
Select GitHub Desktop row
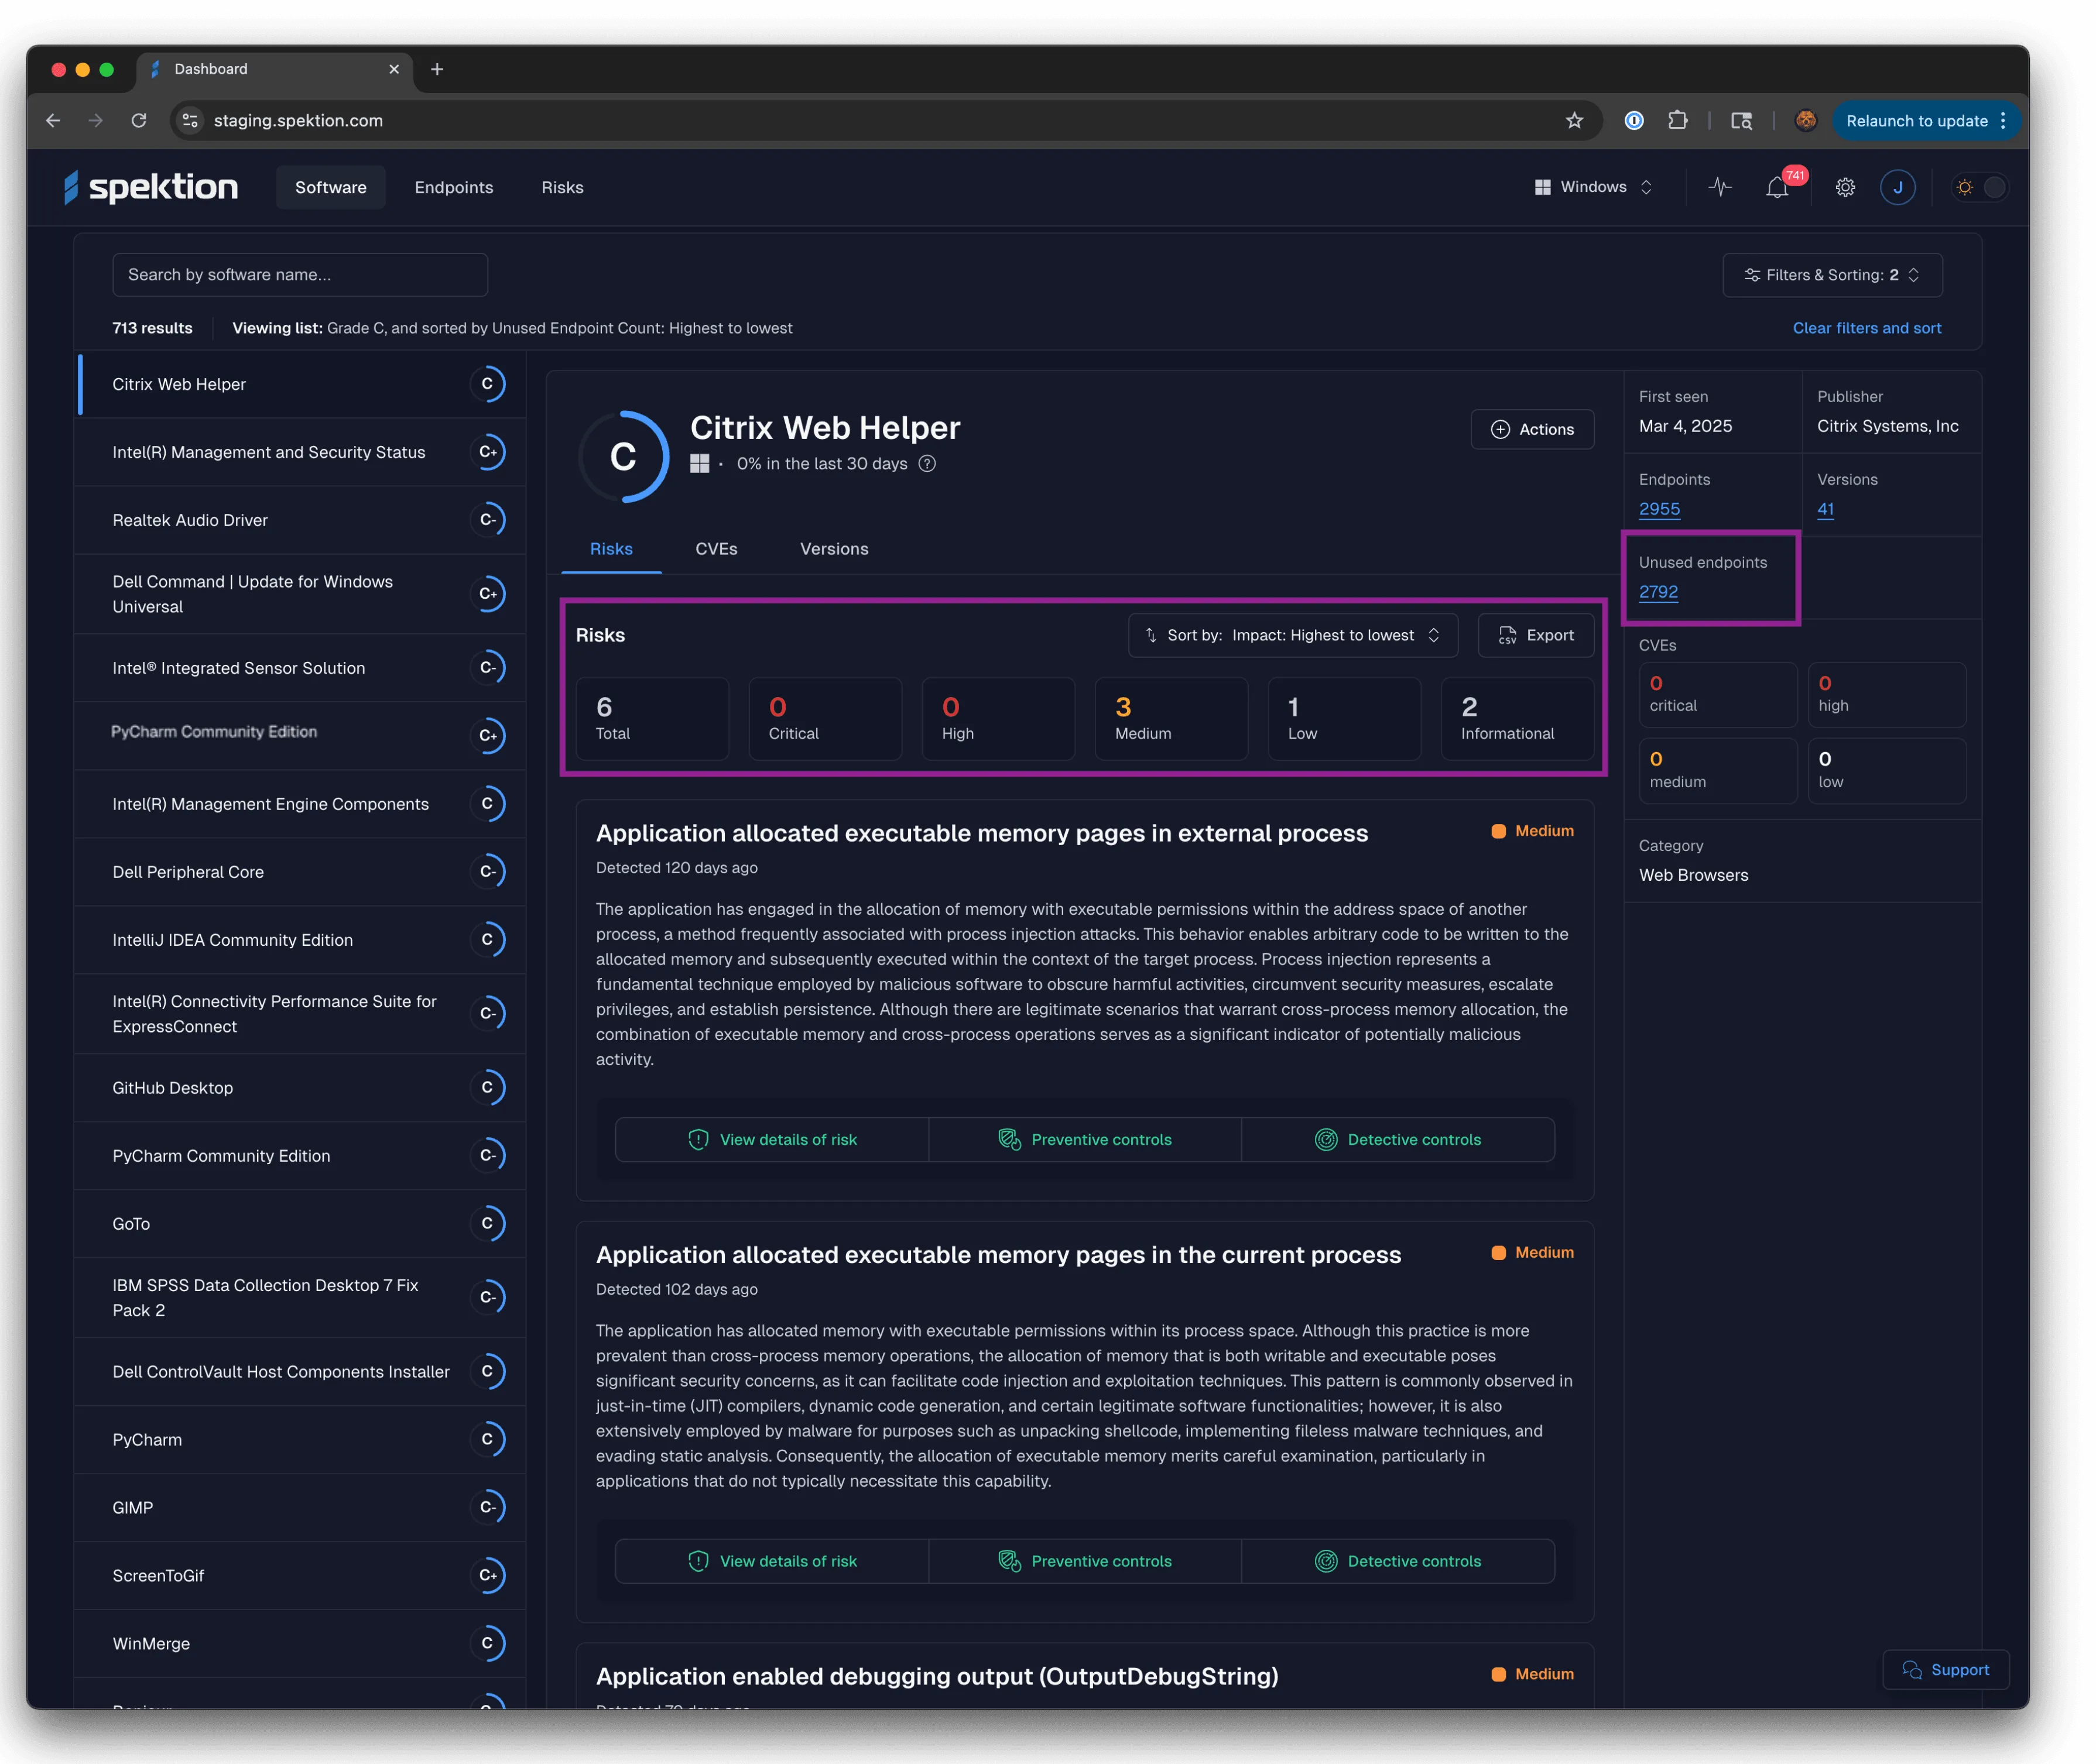coord(301,1088)
